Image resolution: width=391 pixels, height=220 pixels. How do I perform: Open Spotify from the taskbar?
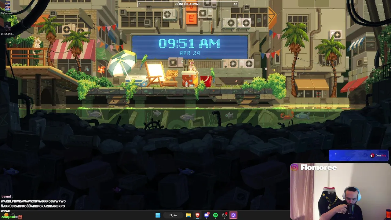point(215,215)
